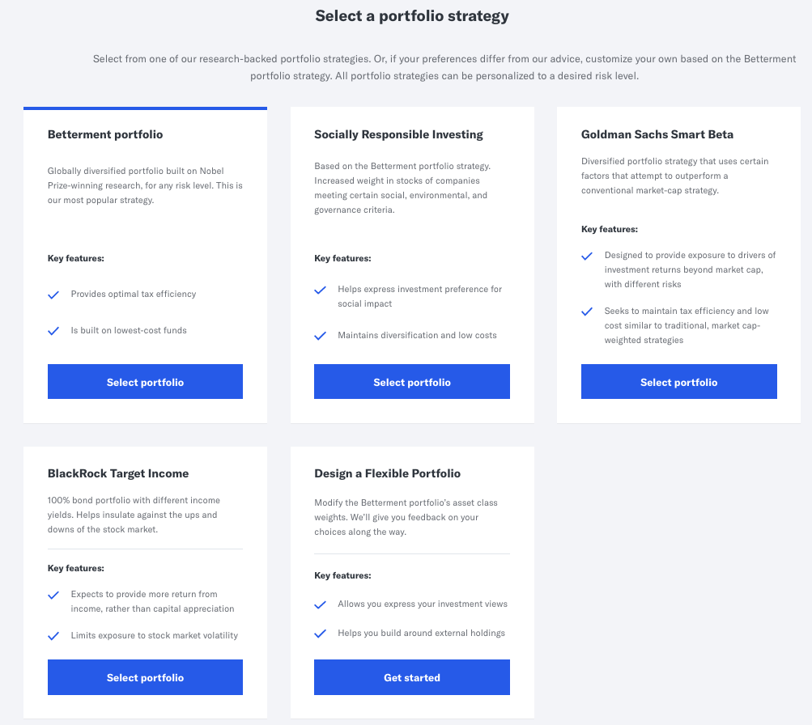
Task: Click the checkmark next to 'Allows you express your investment views'
Action: coord(320,604)
